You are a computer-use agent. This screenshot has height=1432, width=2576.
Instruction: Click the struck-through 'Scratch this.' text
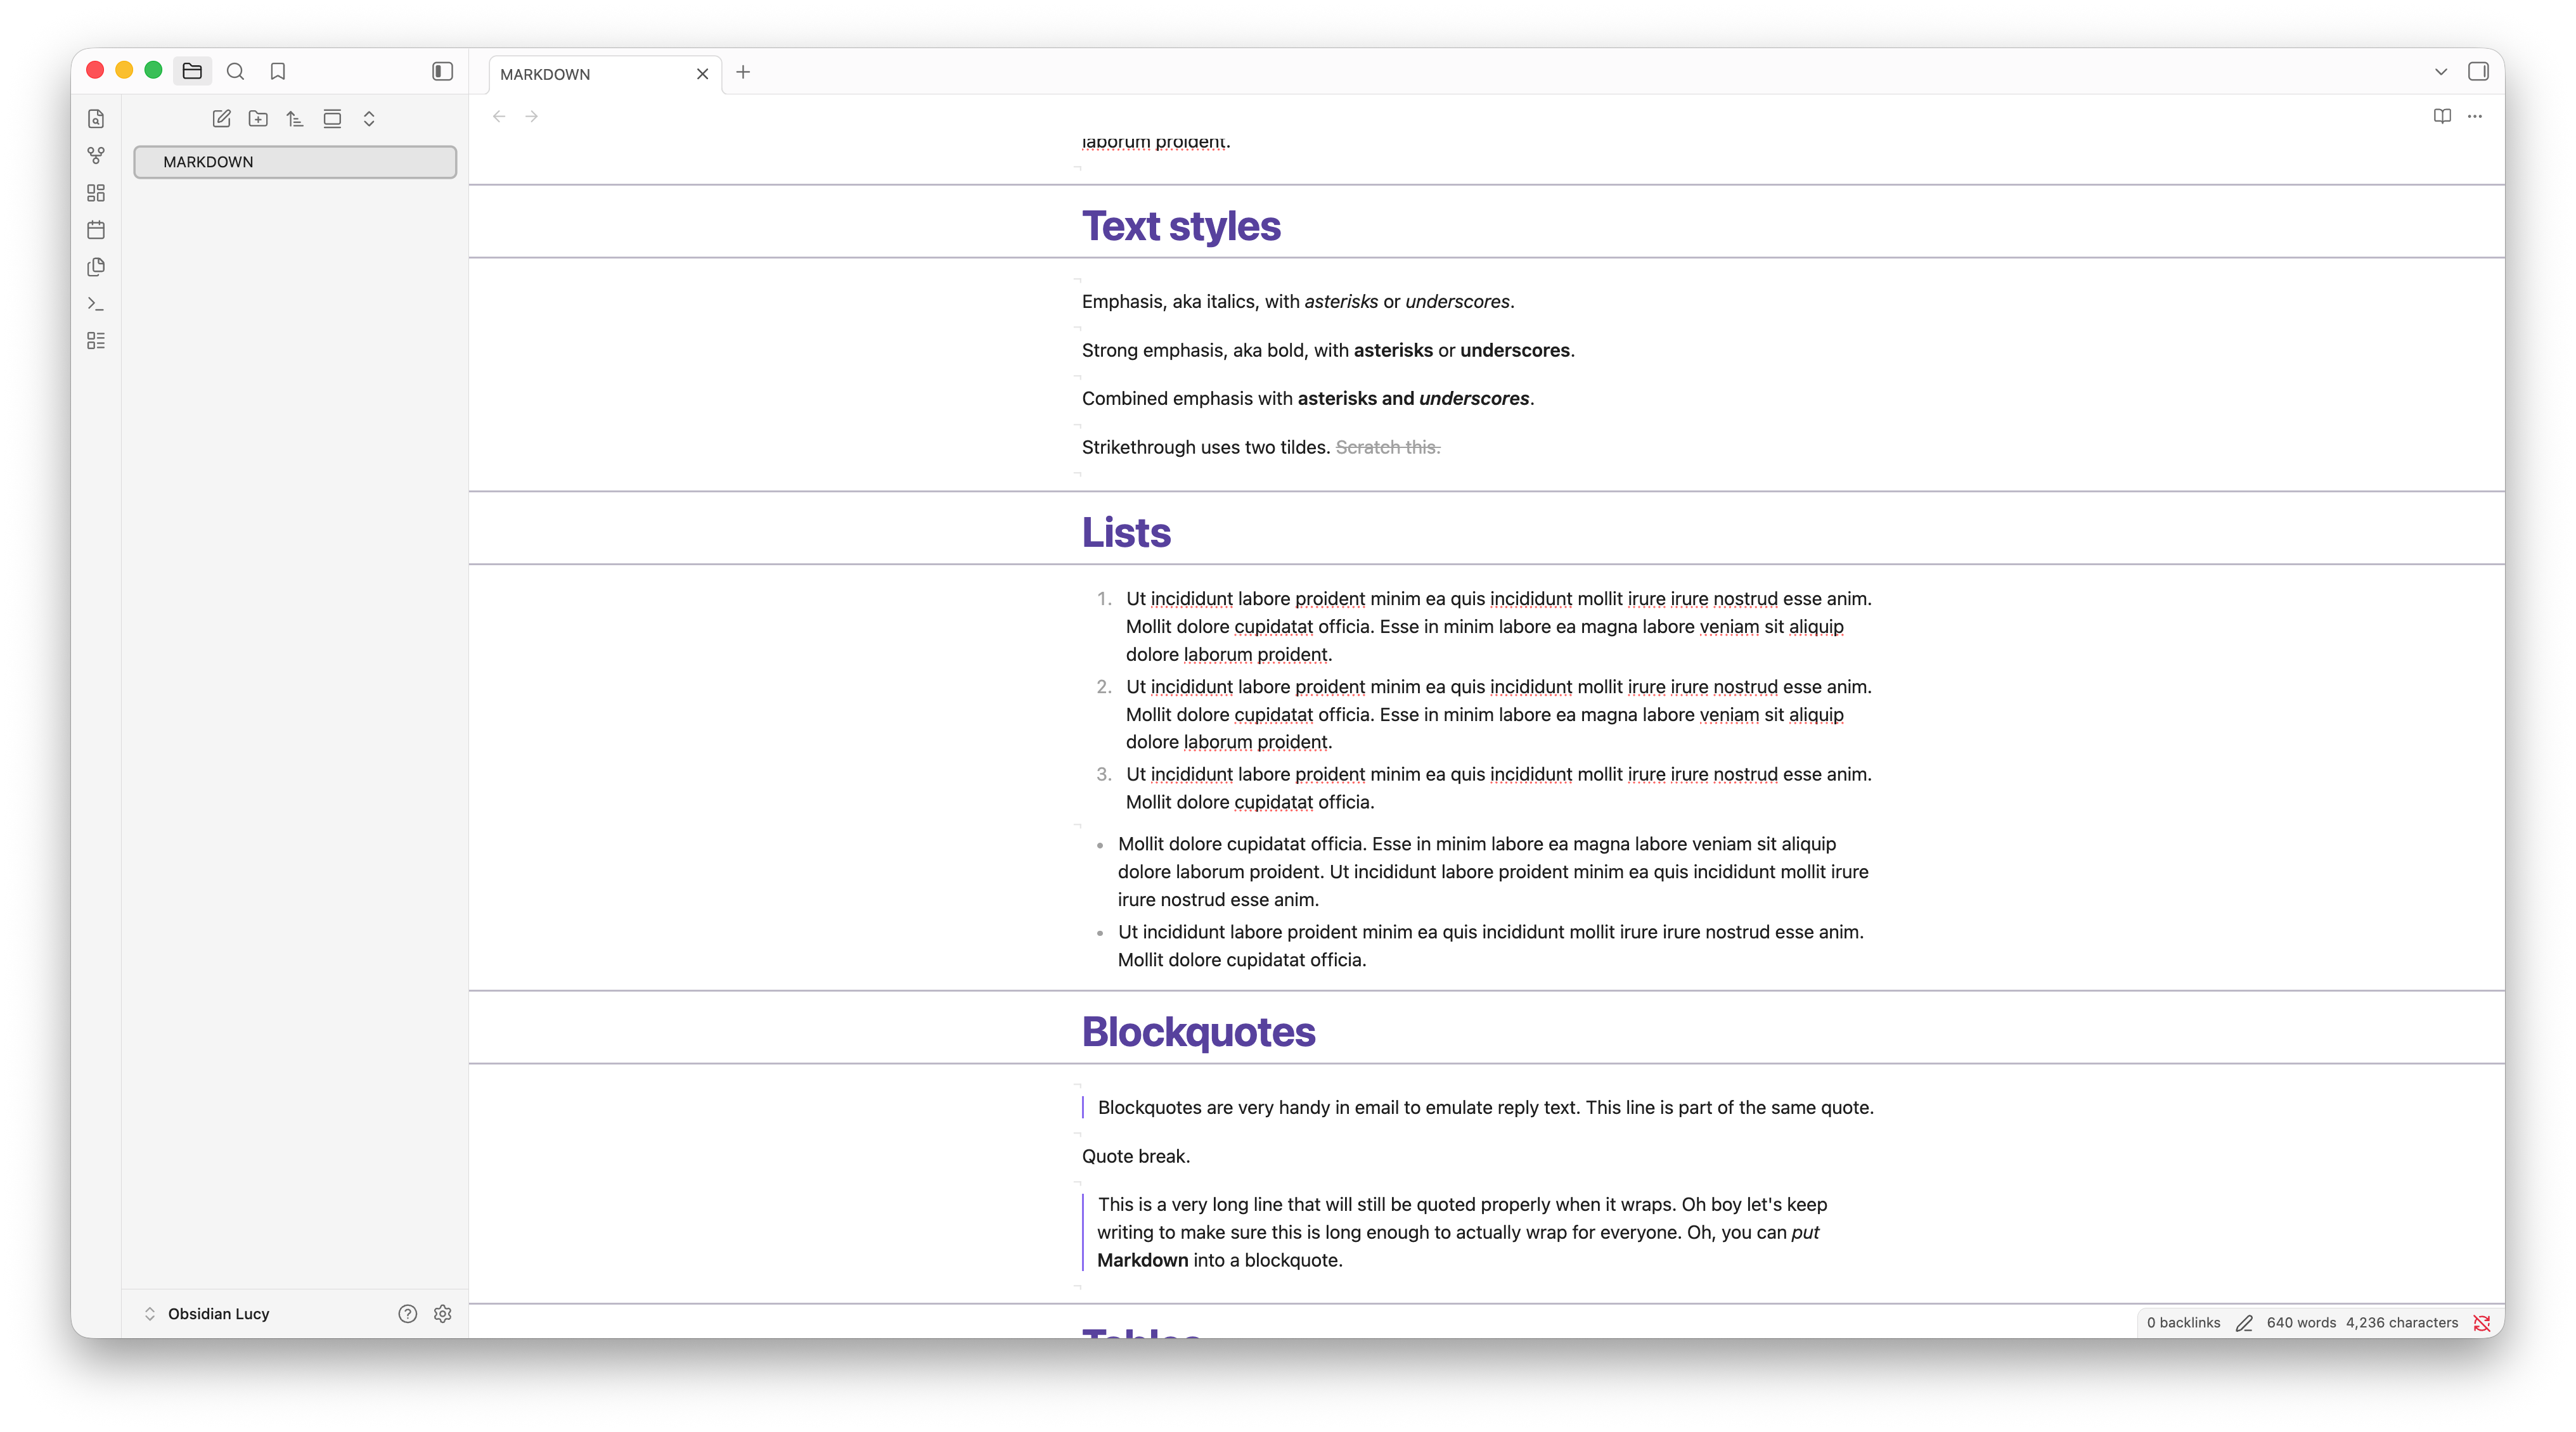coord(1388,447)
